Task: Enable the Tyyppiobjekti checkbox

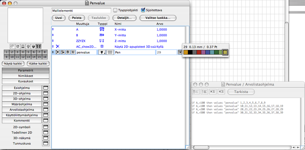Action: click(115, 10)
